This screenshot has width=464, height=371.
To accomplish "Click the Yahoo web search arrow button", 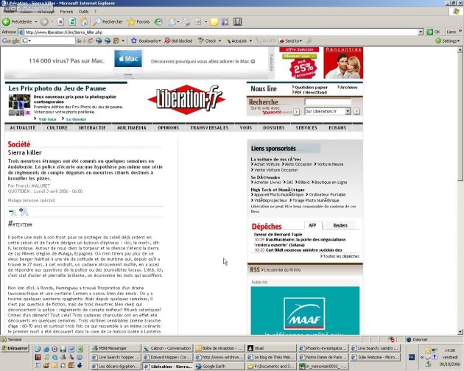I will point(296,112).
